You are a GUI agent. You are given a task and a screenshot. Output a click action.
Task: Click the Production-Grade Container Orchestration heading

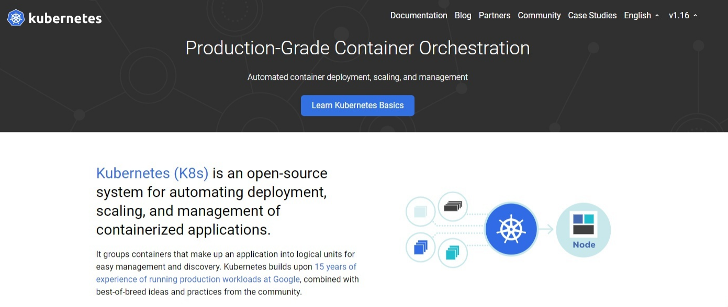point(357,48)
